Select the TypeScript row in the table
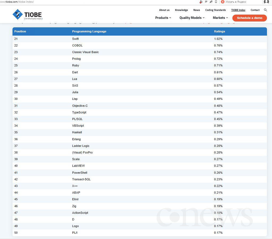Screen dimensions: 272x239 coord(79,112)
